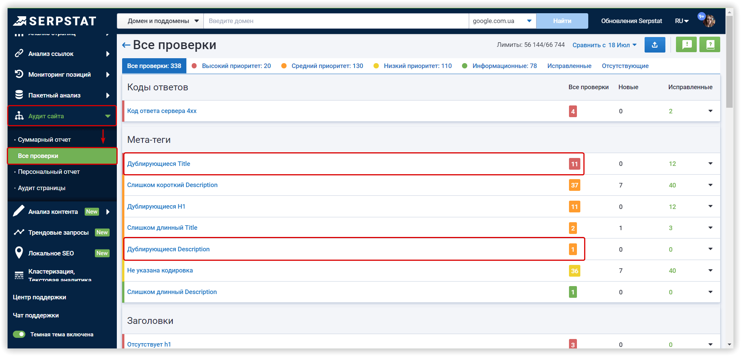Open the user avatar profile picture
Viewport: 741px width, 356px height.
pos(709,21)
